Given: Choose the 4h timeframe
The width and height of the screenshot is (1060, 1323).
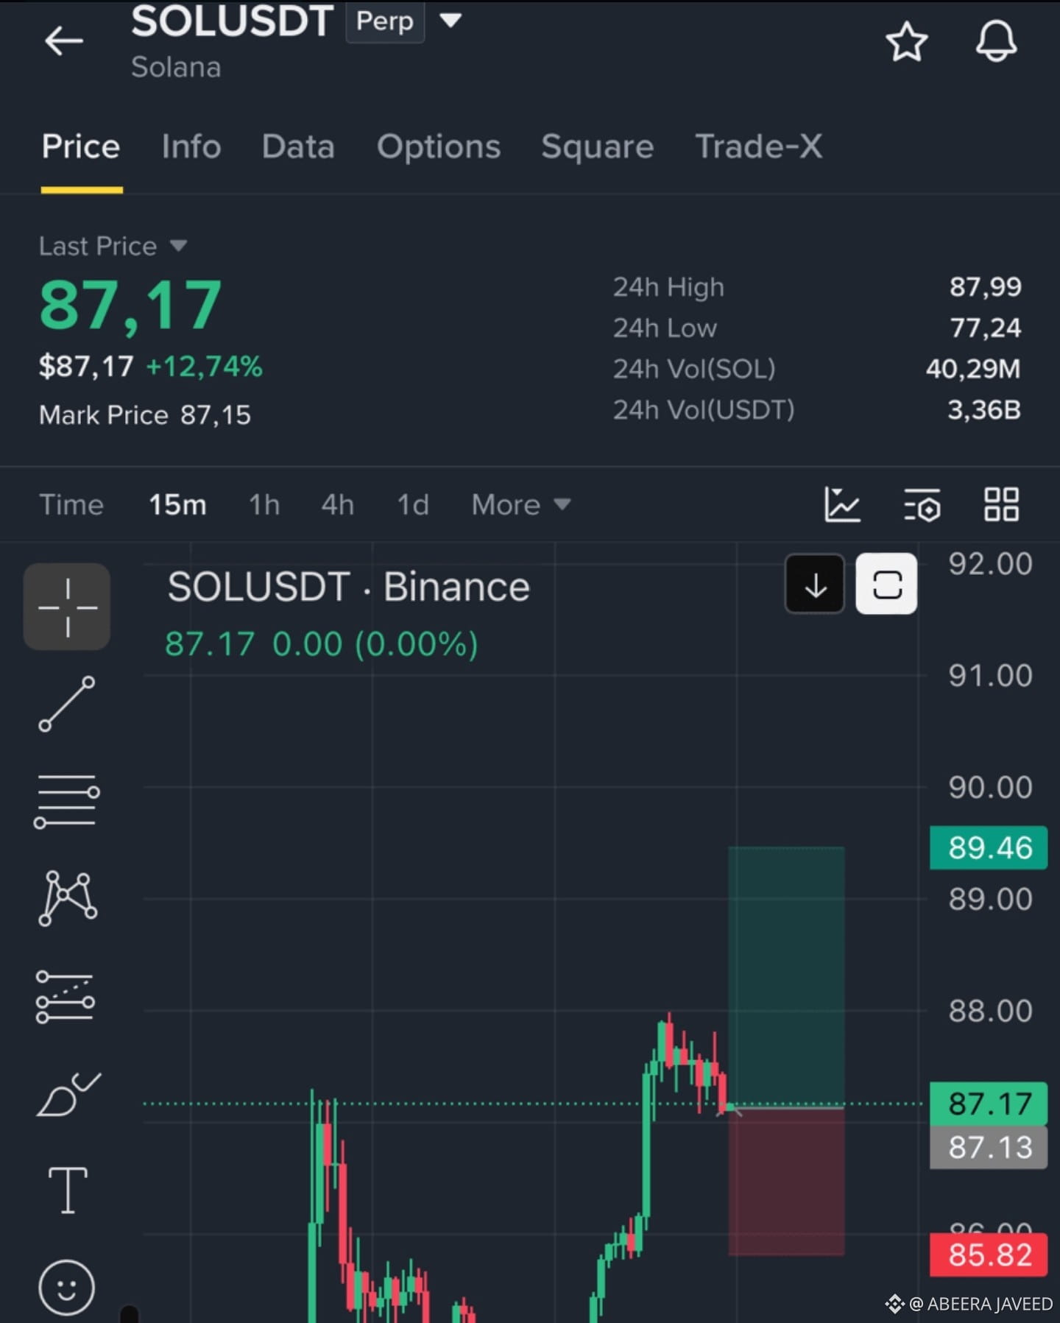Looking at the screenshot, I should click(x=338, y=505).
